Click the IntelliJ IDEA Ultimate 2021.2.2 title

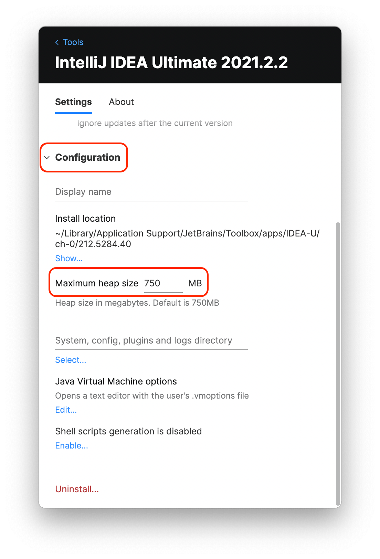(171, 63)
